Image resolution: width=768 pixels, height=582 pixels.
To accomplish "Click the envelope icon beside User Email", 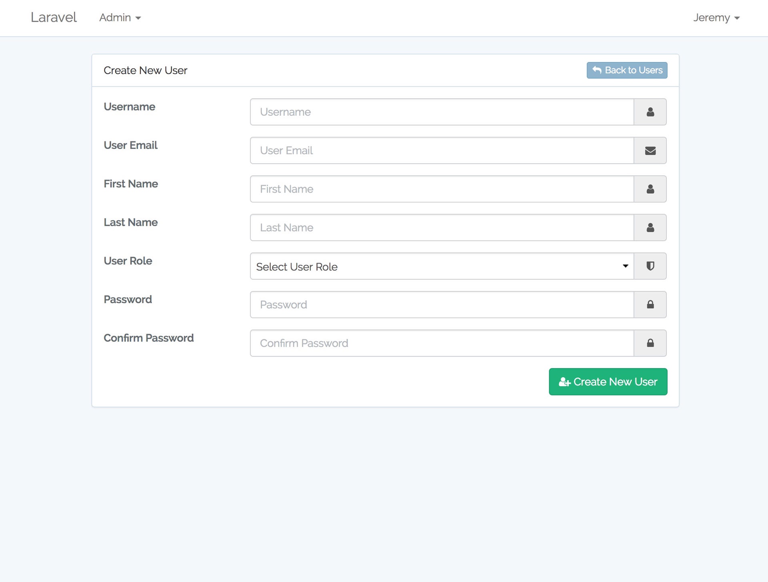I will [x=650, y=151].
